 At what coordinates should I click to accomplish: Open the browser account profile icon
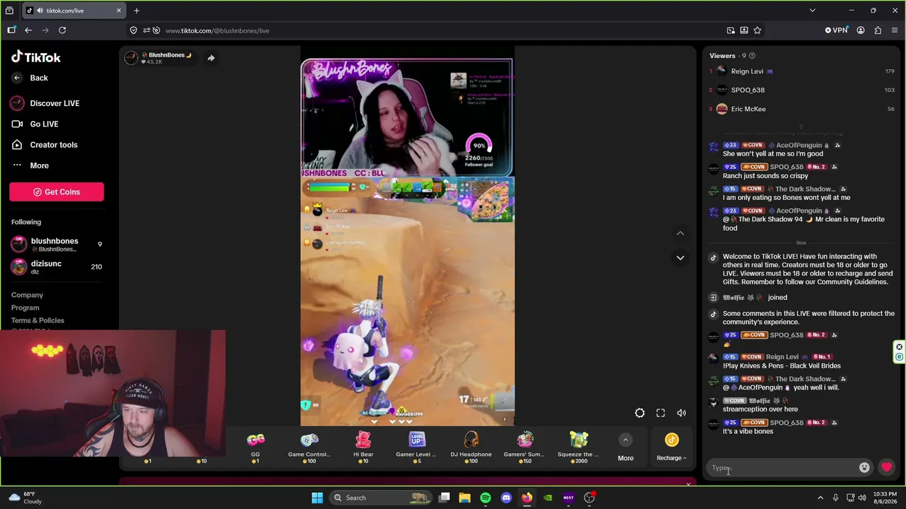tap(861, 30)
